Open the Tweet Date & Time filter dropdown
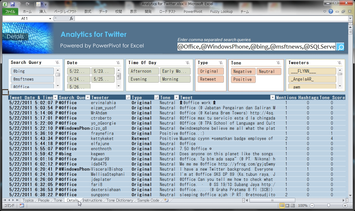 pos(55,97)
